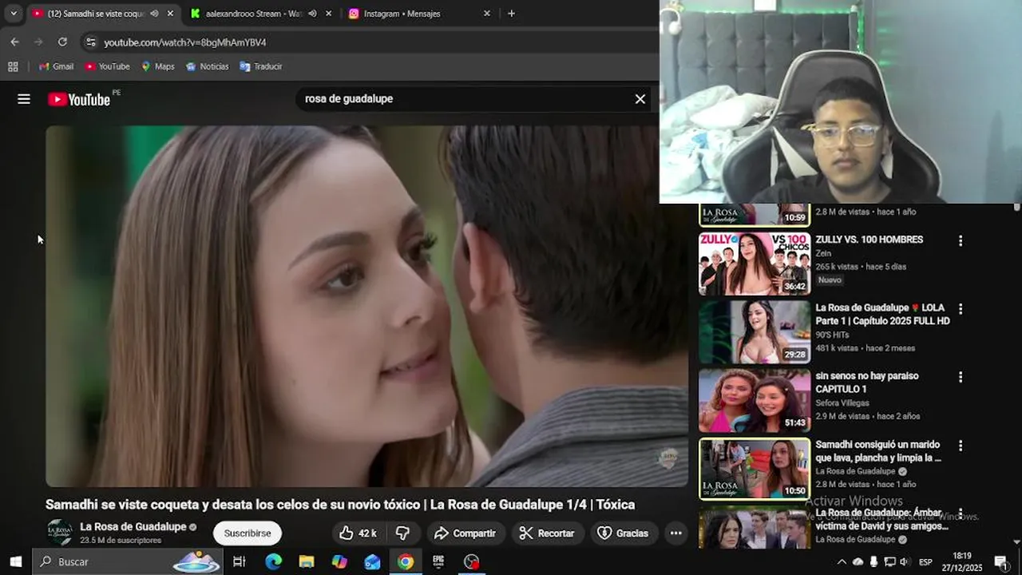Screen dimensions: 1022x575
Task: Open the YouTube bookmark
Action: (x=107, y=66)
